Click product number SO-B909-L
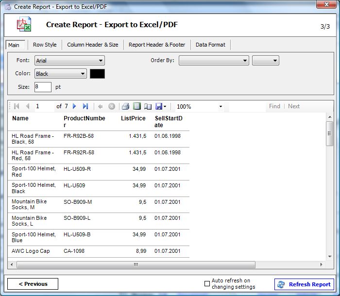Screen dimensions: 340x296 (77, 218)
